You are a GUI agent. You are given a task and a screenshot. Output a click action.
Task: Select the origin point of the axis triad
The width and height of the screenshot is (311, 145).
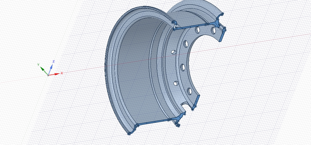48,75
